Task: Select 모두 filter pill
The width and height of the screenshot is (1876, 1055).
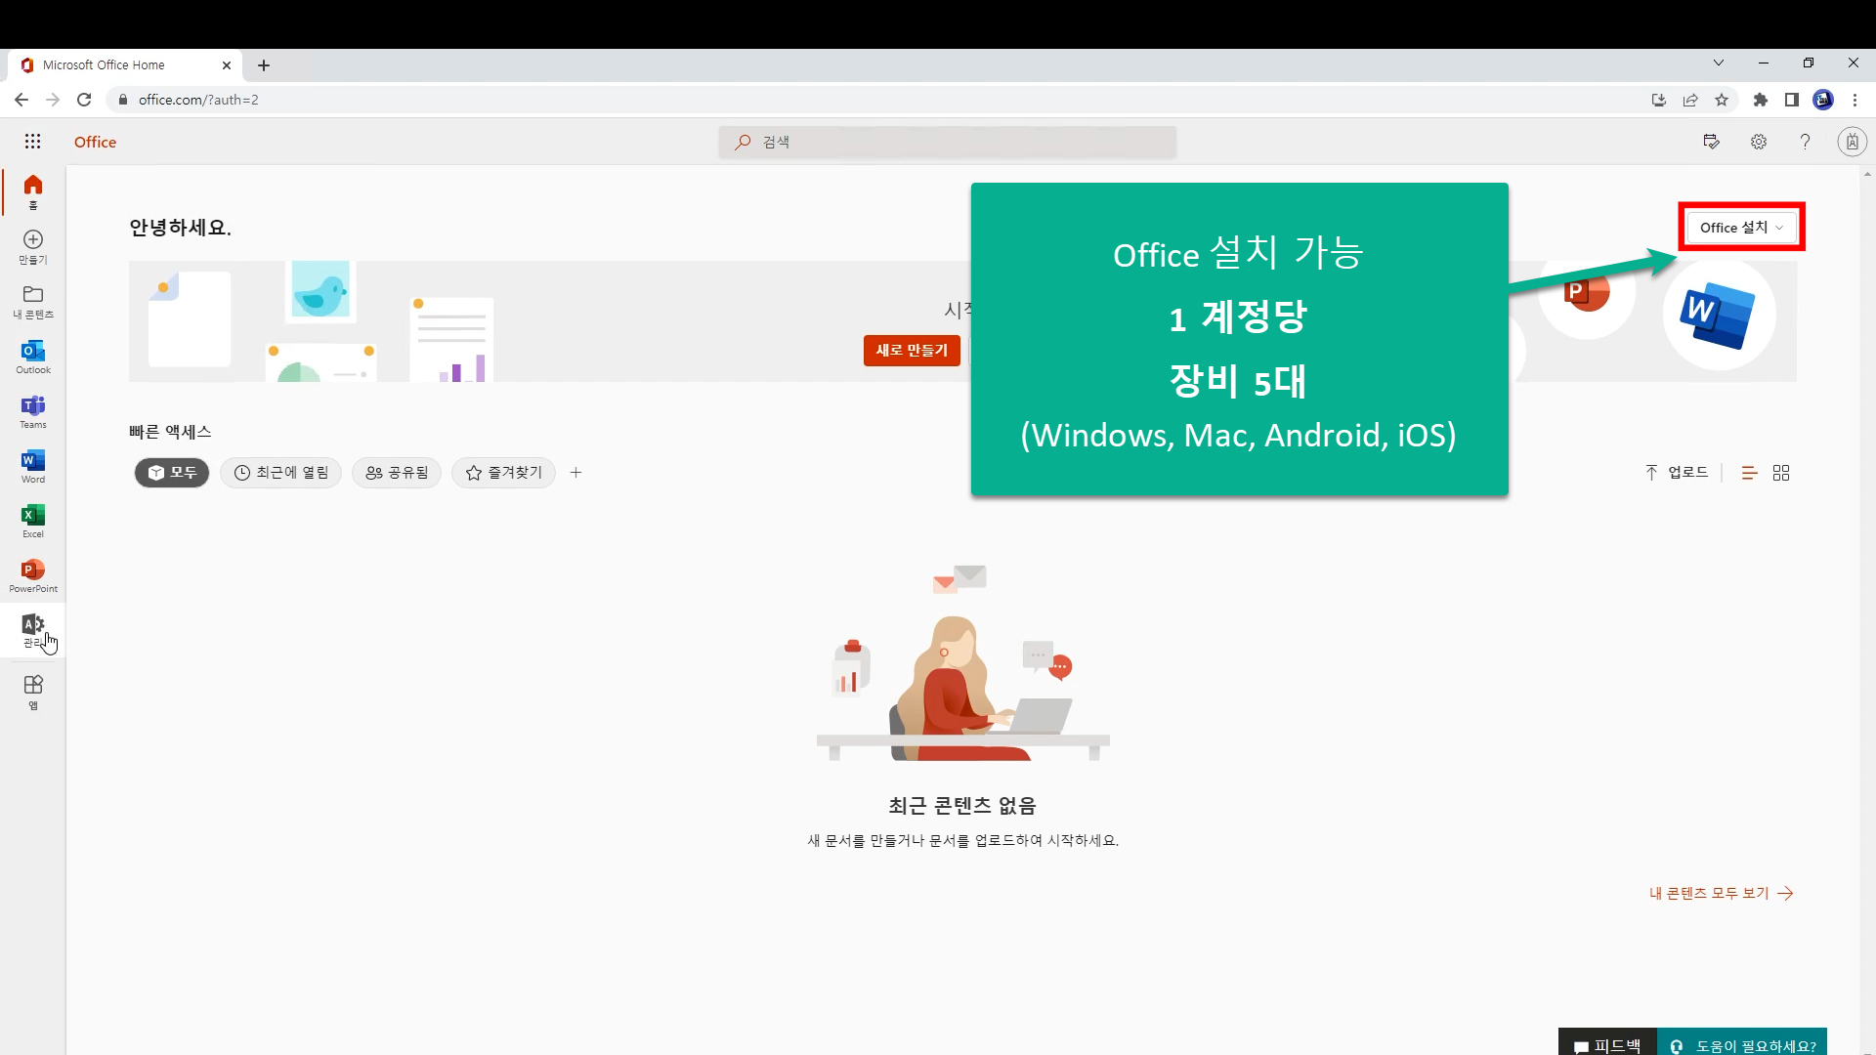Action: (x=172, y=473)
